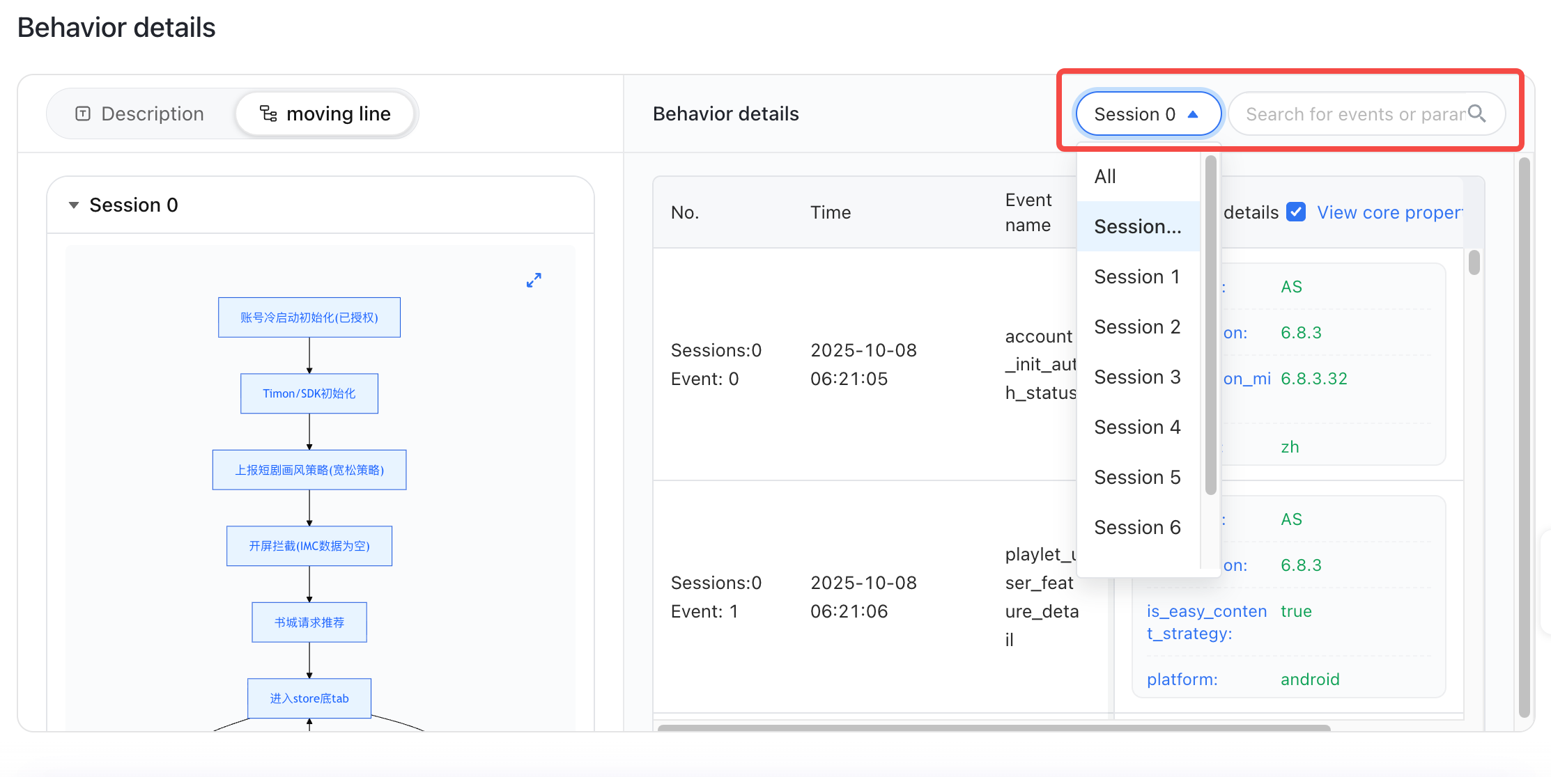Click the expand flowchart fullscreen icon
1551x777 pixels.
534,280
